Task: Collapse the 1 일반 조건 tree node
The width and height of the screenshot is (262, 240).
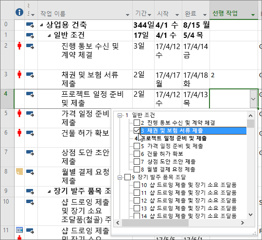Action: (120, 115)
